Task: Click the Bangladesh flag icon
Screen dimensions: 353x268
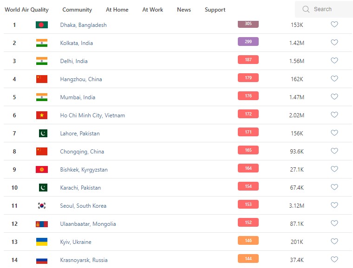Action: click(x=42, y=25)
